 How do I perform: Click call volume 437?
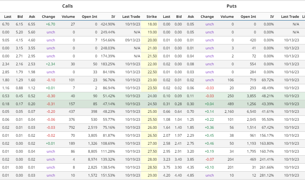(x=72, y=112)
